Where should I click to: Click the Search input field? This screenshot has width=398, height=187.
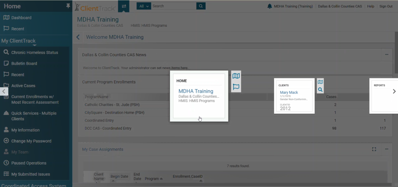[x=174, y=6]
